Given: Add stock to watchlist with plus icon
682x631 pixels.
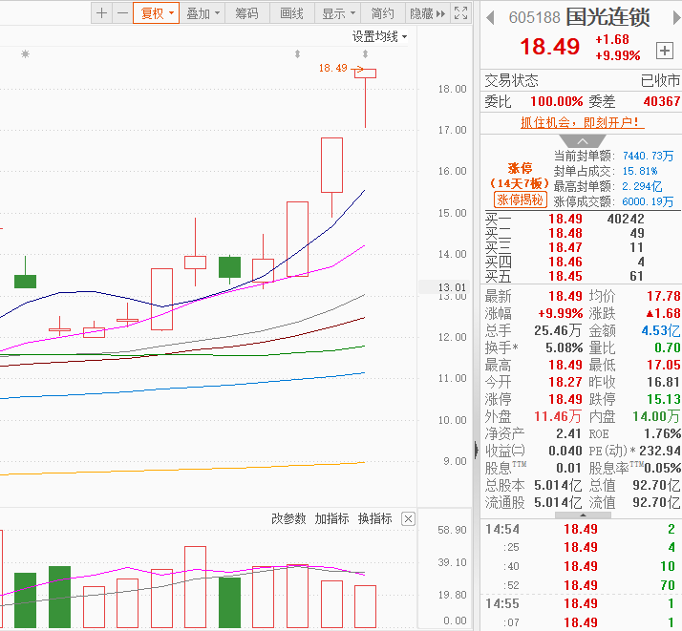Looking at the screenshot, I should [665, 50].
